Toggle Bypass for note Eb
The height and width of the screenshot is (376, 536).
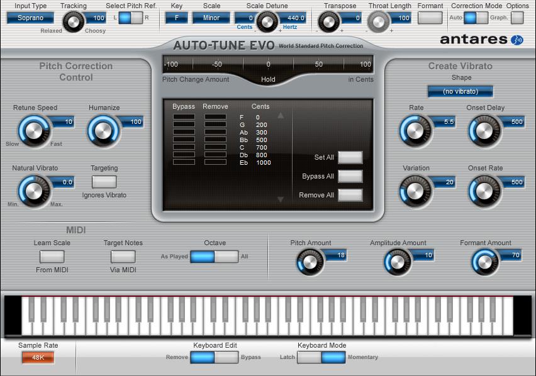tap(184, 162)
